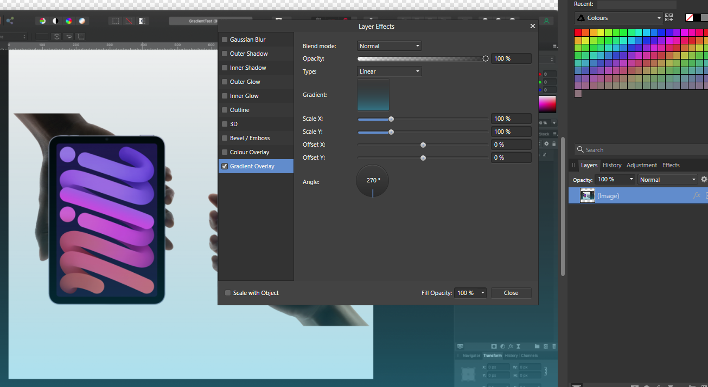The image size is (708, 387).
Task: Open the Blend mode dropdown
Action: pos(389,45)
